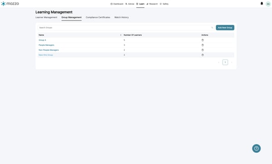Navigate to Safety in top menu
This screenshot has width=272, height=164.
(x=164, y=4)
